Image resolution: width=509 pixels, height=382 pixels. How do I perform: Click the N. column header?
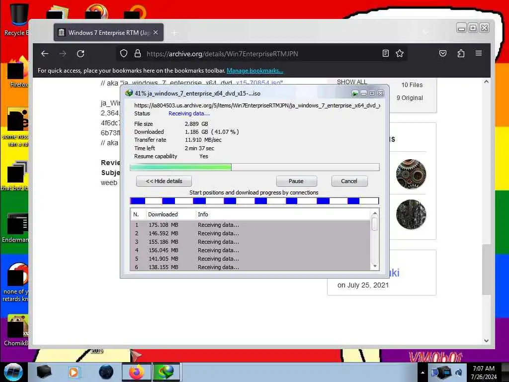click(138, 214)
